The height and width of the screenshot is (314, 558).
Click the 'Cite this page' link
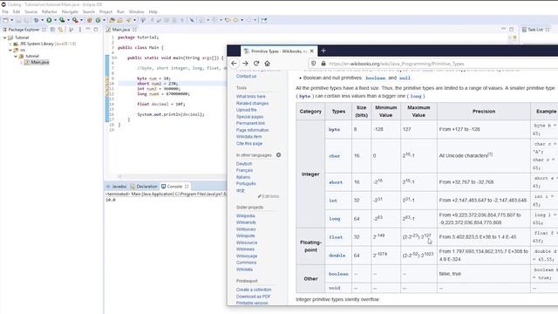point(249,143)
